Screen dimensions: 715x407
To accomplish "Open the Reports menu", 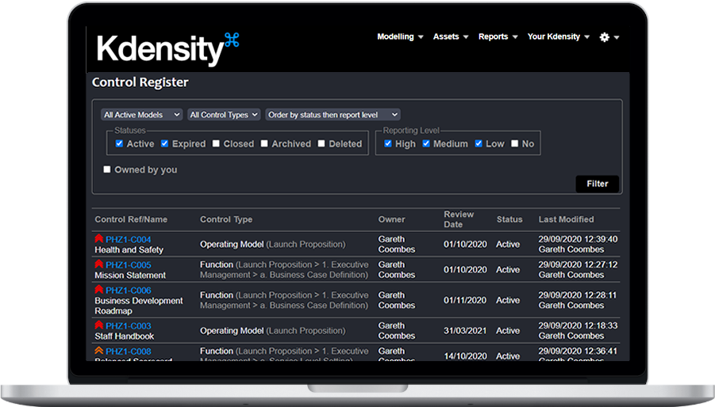I will pos(498,37).
